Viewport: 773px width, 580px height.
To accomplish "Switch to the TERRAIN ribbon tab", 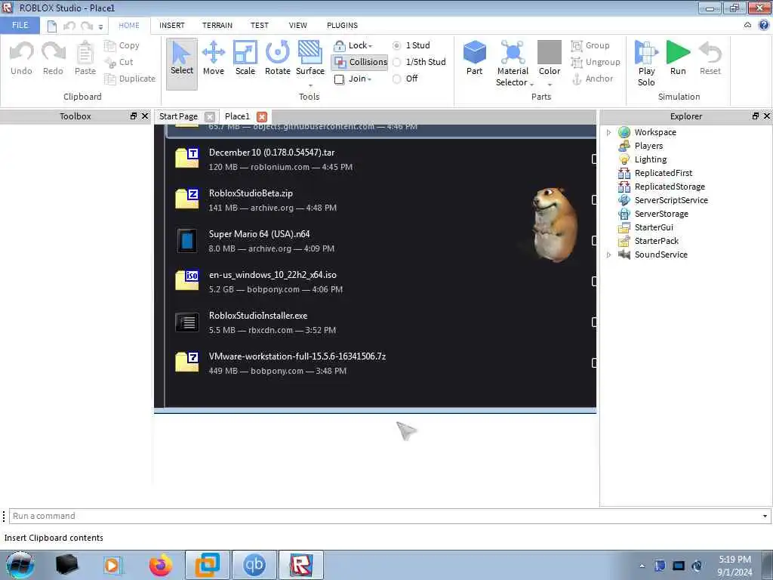I will click(217, 26).
